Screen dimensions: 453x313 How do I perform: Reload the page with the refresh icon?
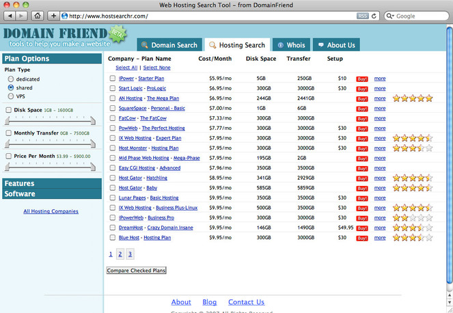pyautogui.click(x=374, y=16)
